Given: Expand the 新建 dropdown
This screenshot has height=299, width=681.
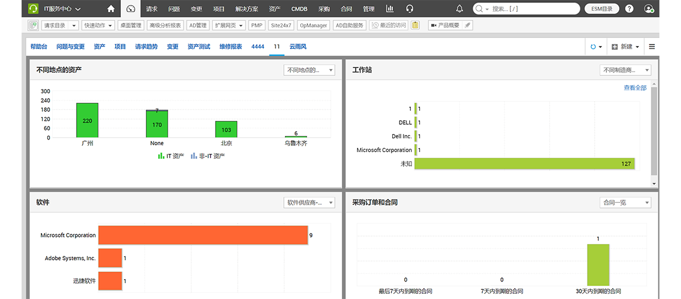Looking at the screenshot, I should coord(626,47).
